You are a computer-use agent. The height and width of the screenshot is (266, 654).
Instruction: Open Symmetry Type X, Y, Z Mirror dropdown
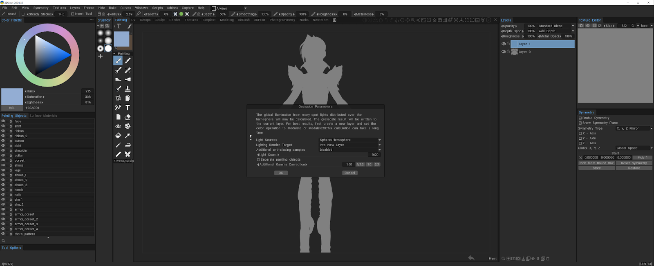click(x=634, y=128)
